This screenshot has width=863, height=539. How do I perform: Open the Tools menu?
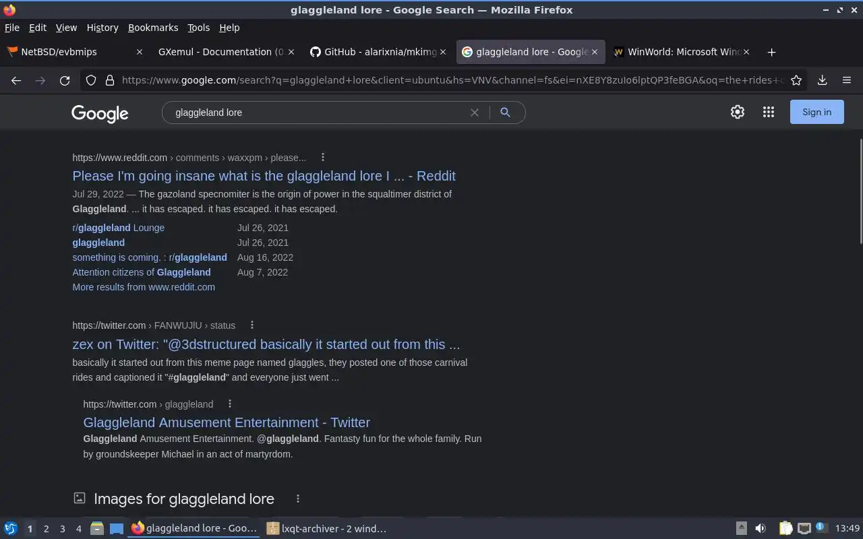point(198,28)
